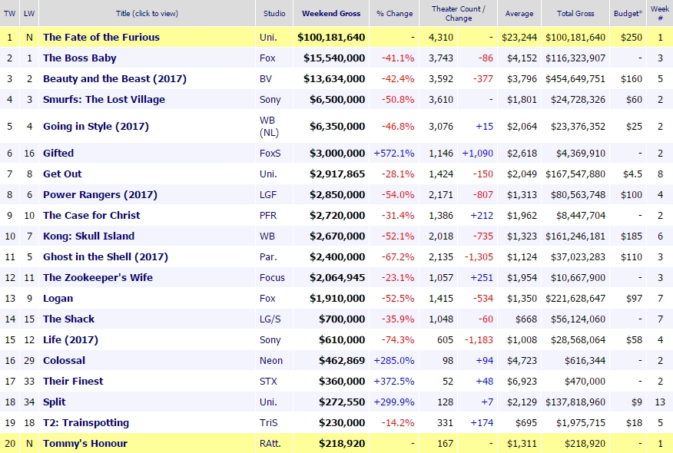Click the STX studio link
Screen dimensions: 673x453
268,382
